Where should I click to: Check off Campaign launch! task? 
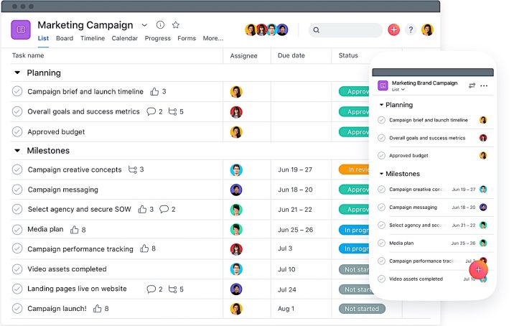17,309
